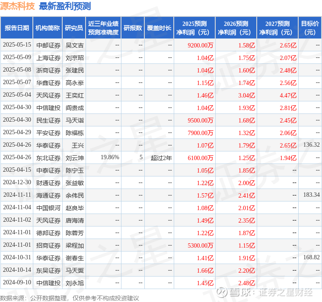Click the target price 168.82
Viewport: 322px width, 302px height.
click(x=311, y=257)
